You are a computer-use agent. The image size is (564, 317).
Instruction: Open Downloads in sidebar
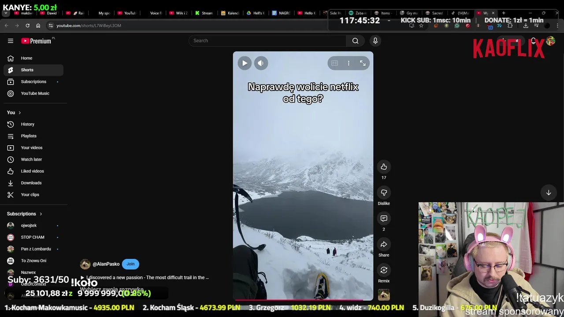point(33,183)
